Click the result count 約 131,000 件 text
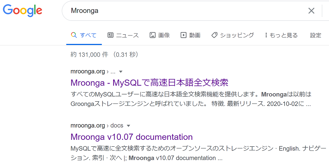 click(89, 55)
